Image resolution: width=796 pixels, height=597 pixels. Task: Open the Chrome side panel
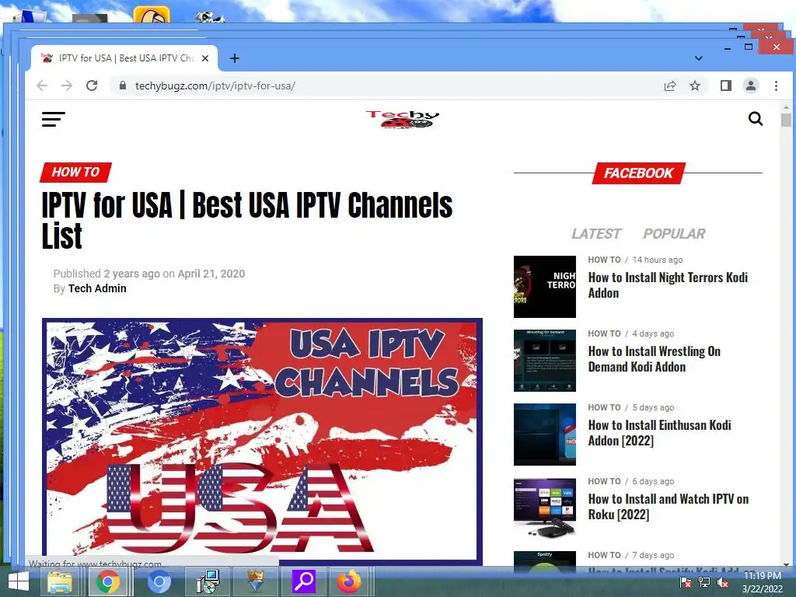(x=726, y=86)
